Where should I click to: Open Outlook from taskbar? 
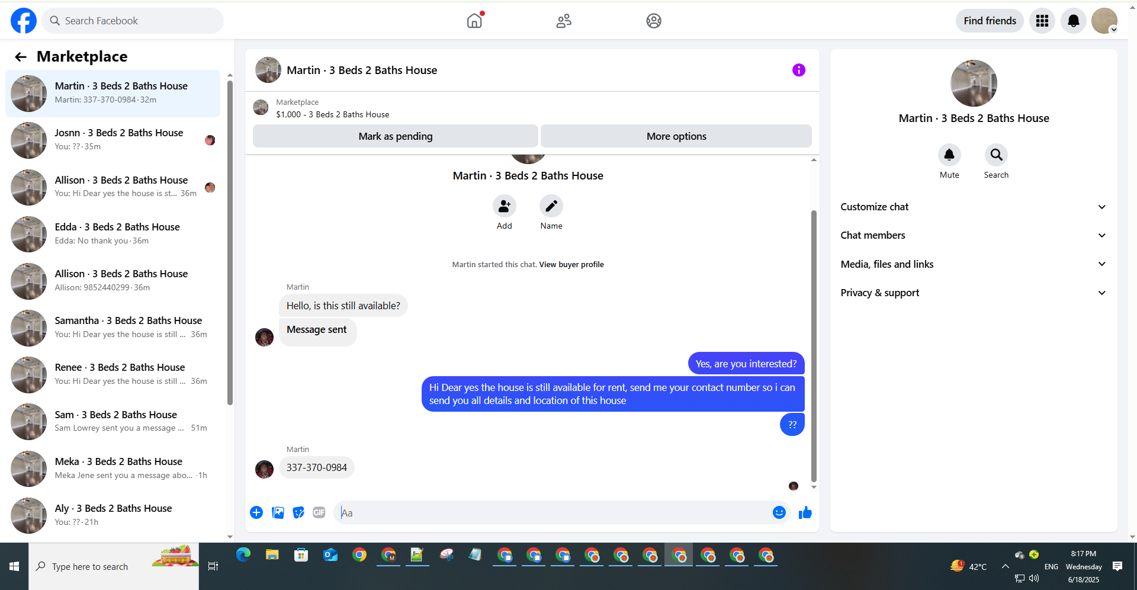tap(330, 555)
